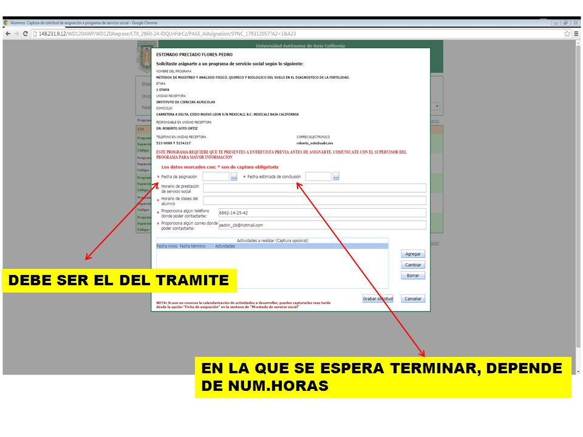Click the browser window title tab text
This screenshot has width=583, height=437.
(84, 23)
